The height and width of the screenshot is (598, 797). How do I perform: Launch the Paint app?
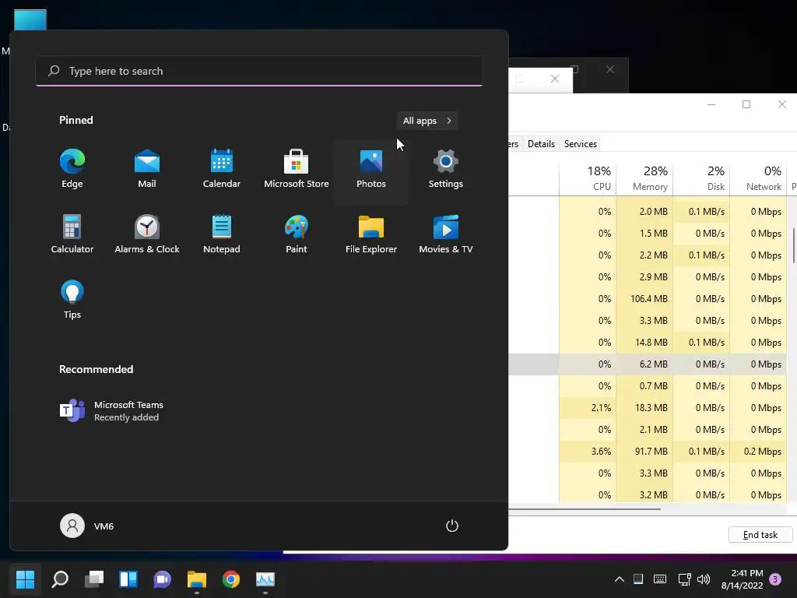pos(297,234)
